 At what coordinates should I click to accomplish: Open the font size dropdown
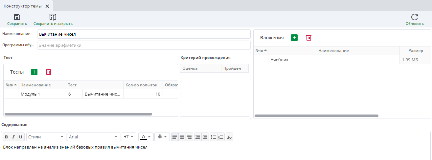128,137
